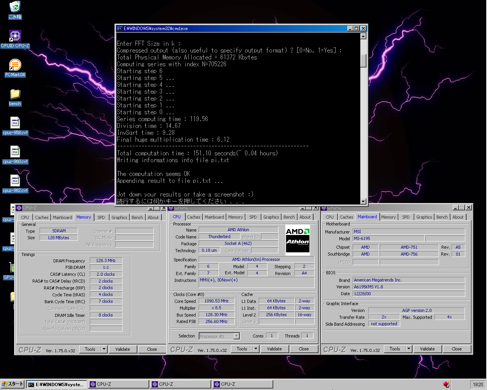Open the CPUID CPU-Z desktop shortcut
Viewport: 487px width, 390px height.
15,39
